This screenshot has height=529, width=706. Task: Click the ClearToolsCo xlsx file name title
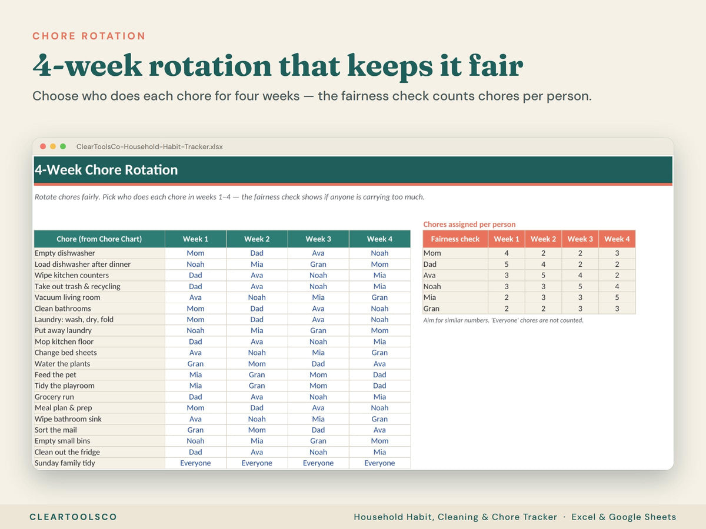point(149,146)
